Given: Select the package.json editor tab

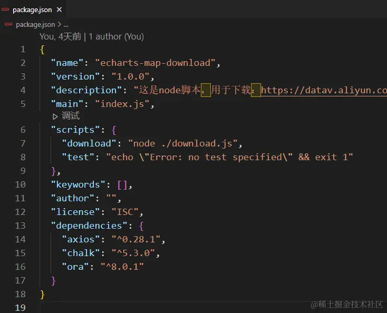Looking at the screenshot, I should tap(33, 10).
